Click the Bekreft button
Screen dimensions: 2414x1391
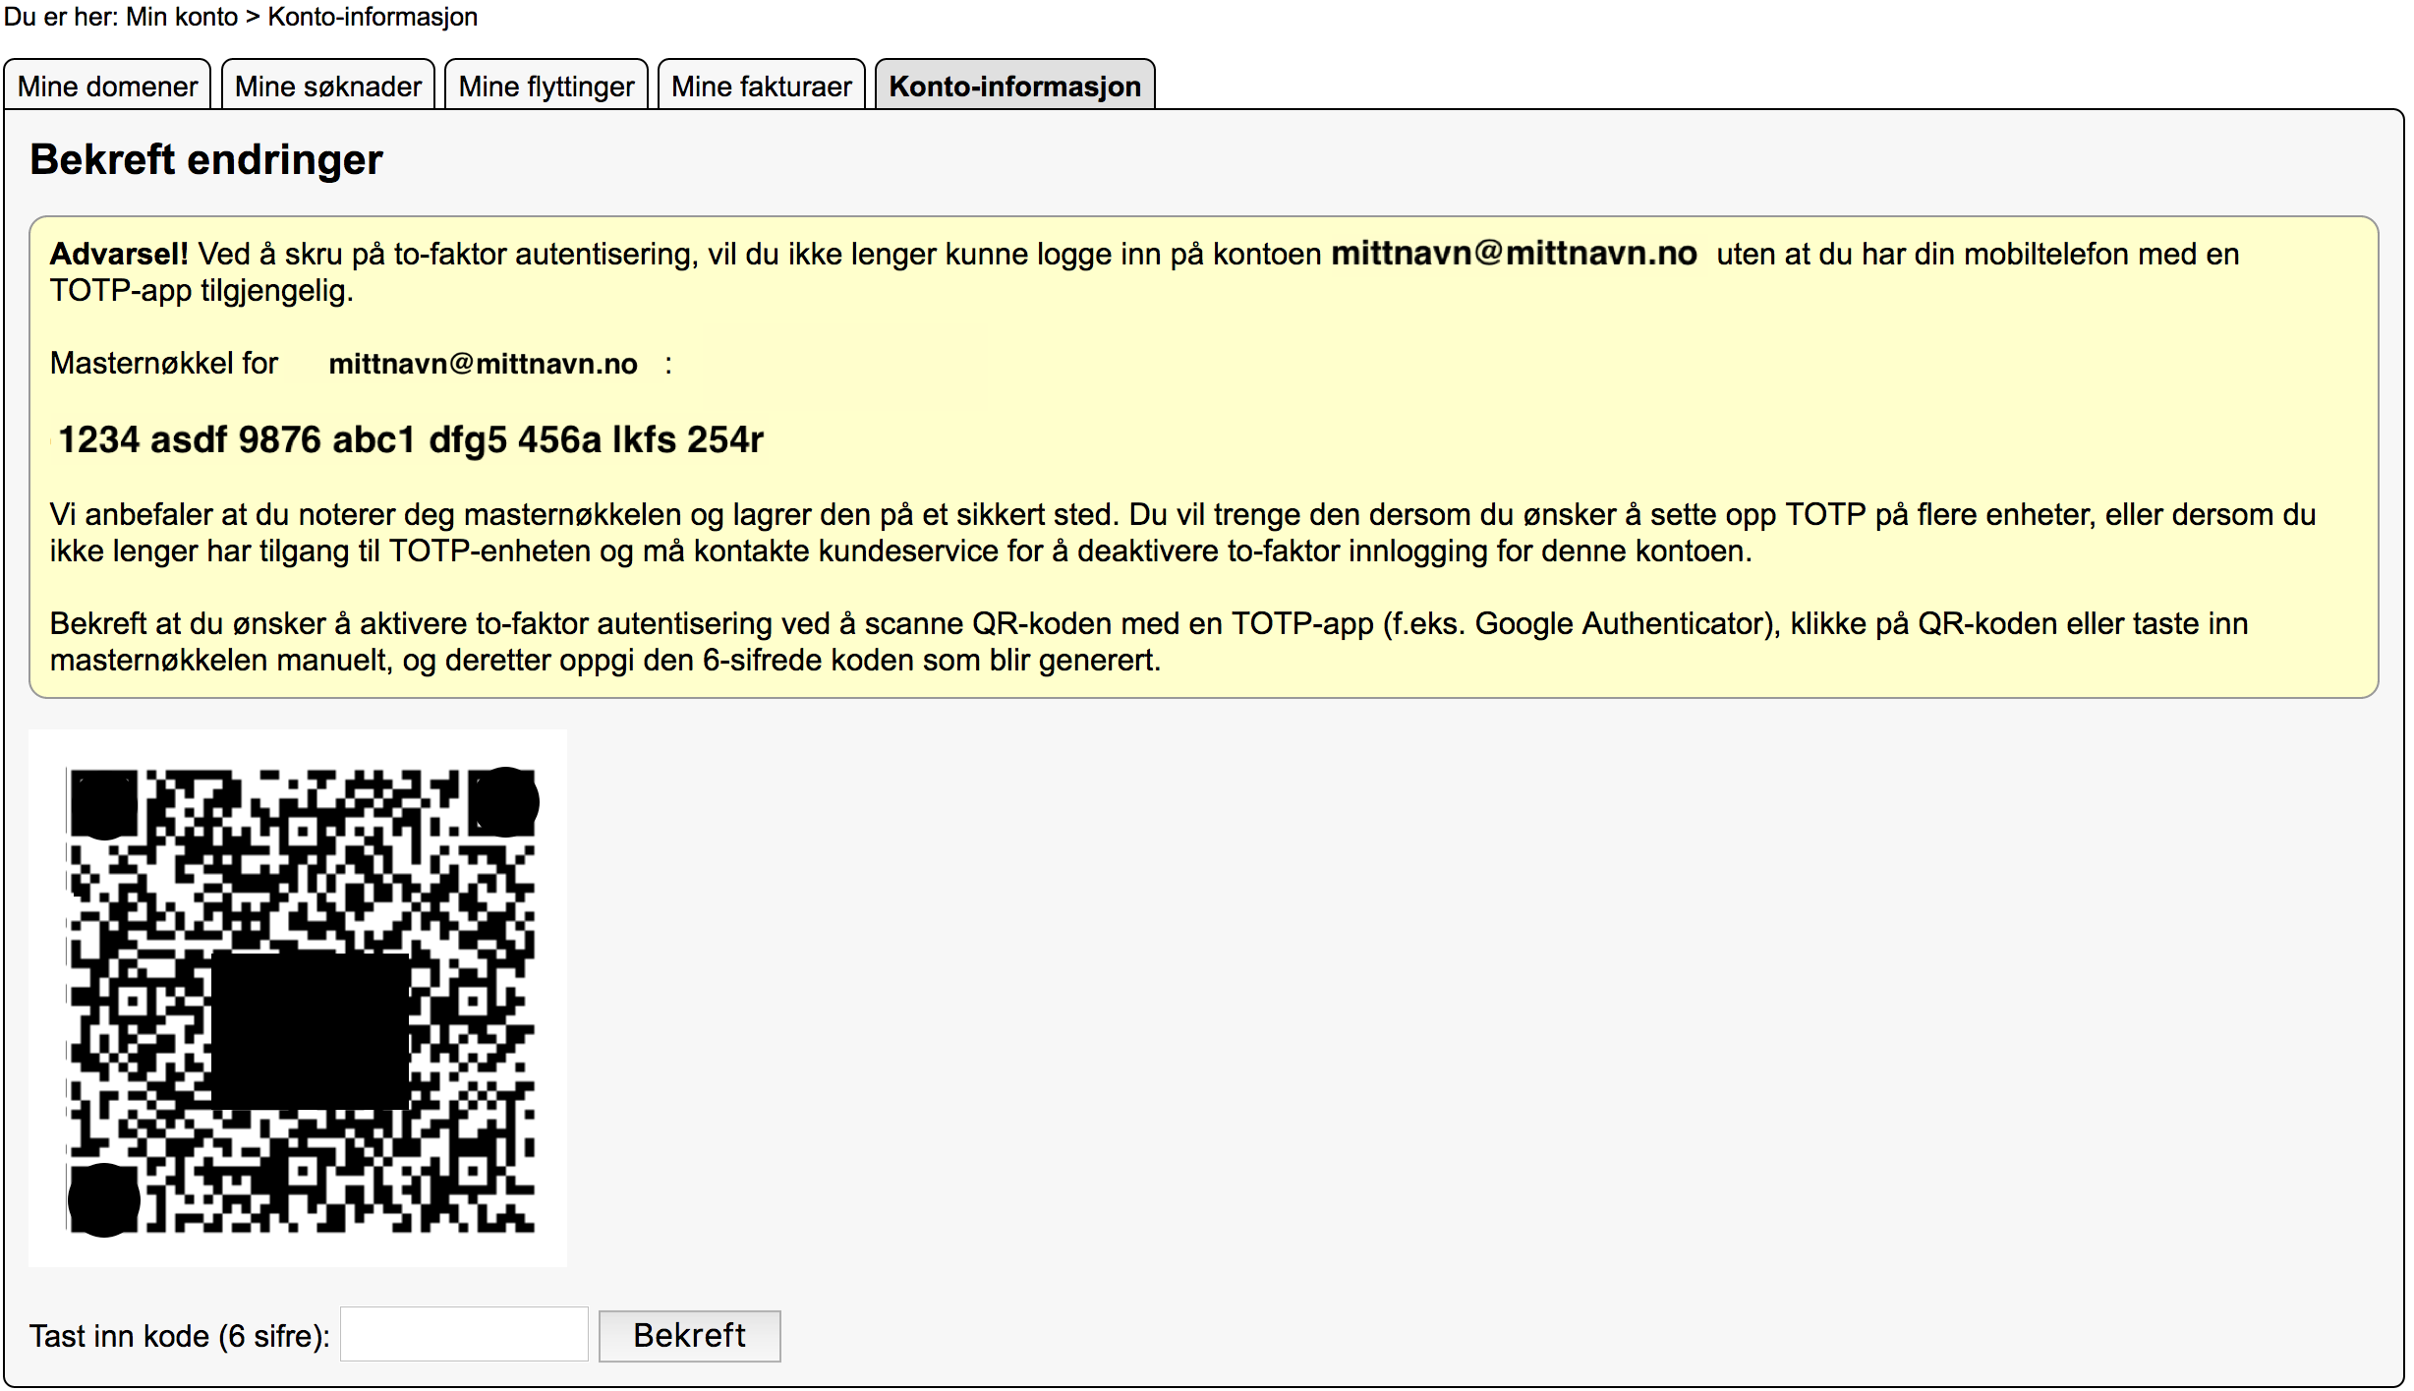pos(690,1336)
